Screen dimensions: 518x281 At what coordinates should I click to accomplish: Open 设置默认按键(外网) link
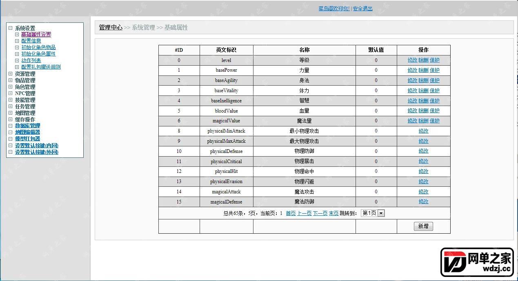(x=37, y=152)
